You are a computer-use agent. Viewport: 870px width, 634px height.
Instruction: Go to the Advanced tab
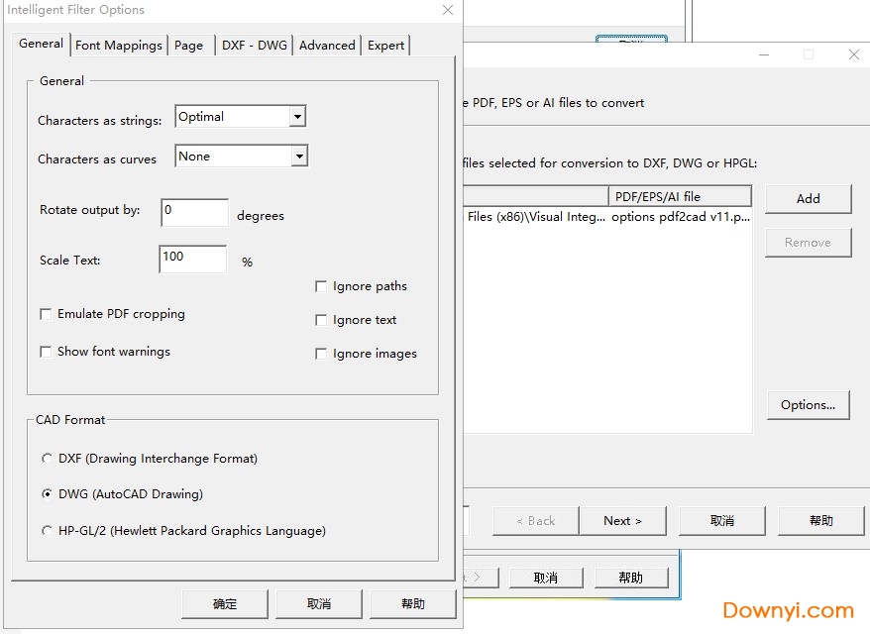(327, 46)
